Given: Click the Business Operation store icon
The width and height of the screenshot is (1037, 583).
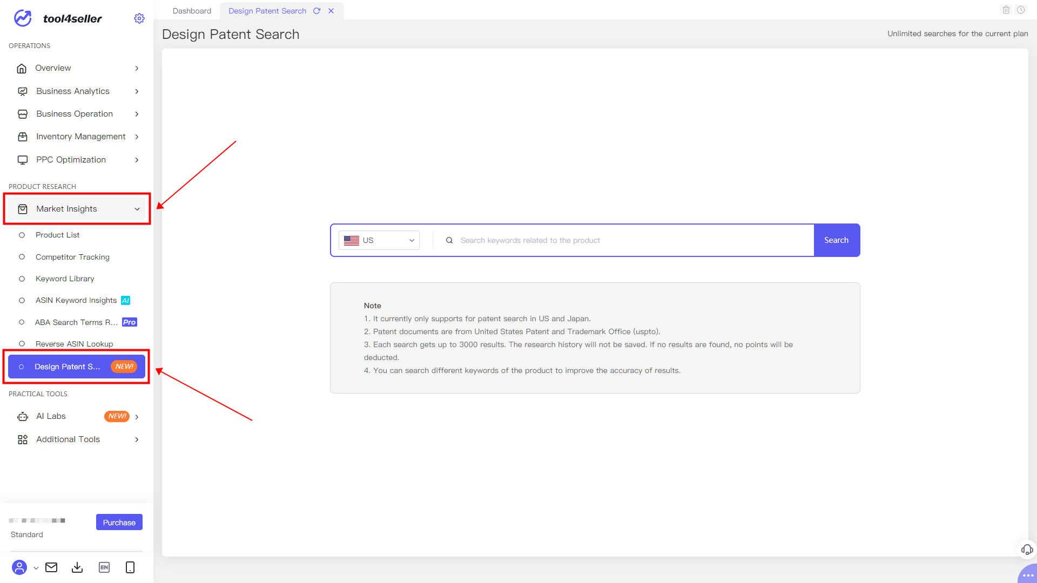Looking at the screenshot, I should tap(23, 114).
